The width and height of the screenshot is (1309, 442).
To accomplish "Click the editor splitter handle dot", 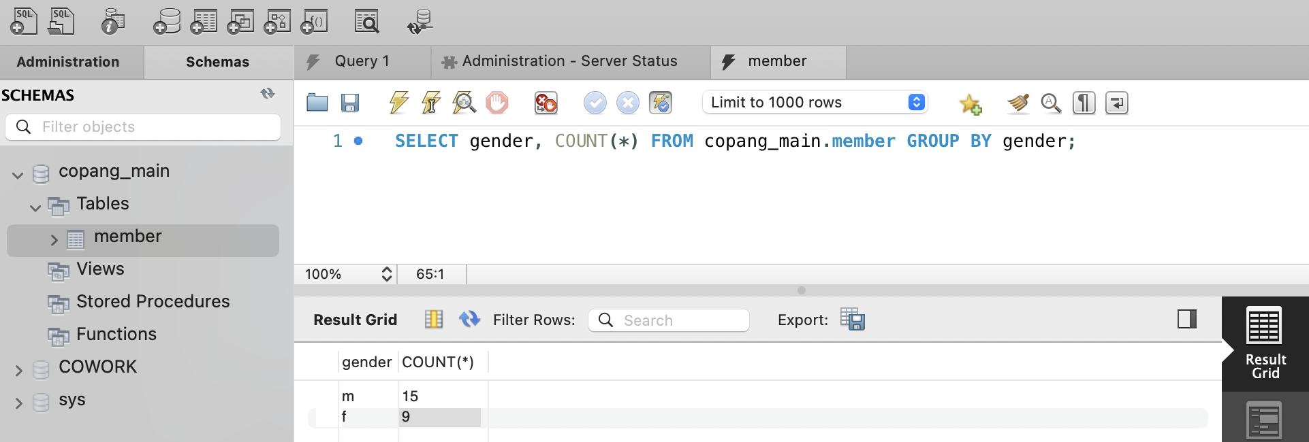I will [802, 290].
